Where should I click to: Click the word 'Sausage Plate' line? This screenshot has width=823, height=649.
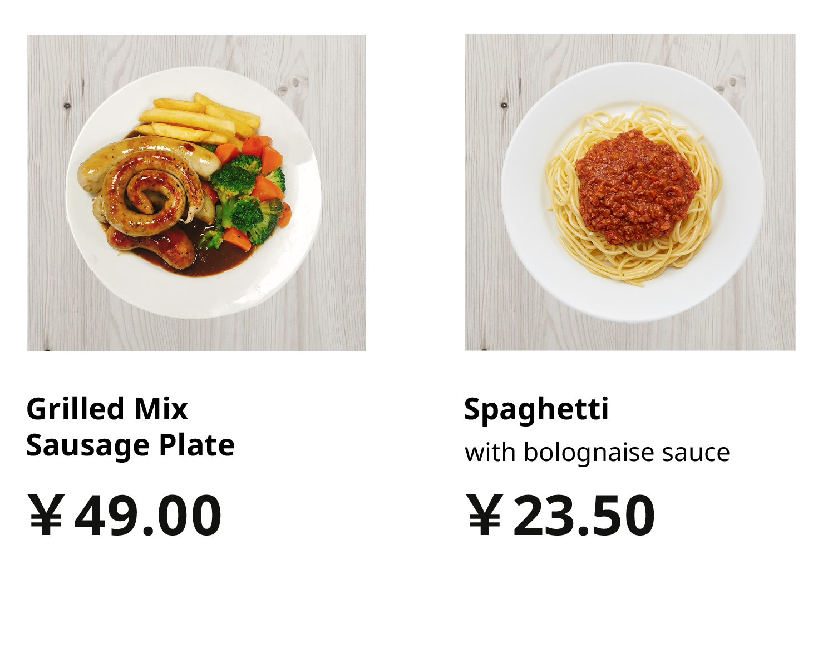point(131,446)
